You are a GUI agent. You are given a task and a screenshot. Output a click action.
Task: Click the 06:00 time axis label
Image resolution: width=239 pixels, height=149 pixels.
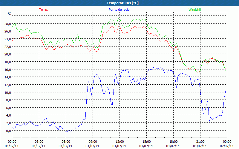click(x=66, y=142)
